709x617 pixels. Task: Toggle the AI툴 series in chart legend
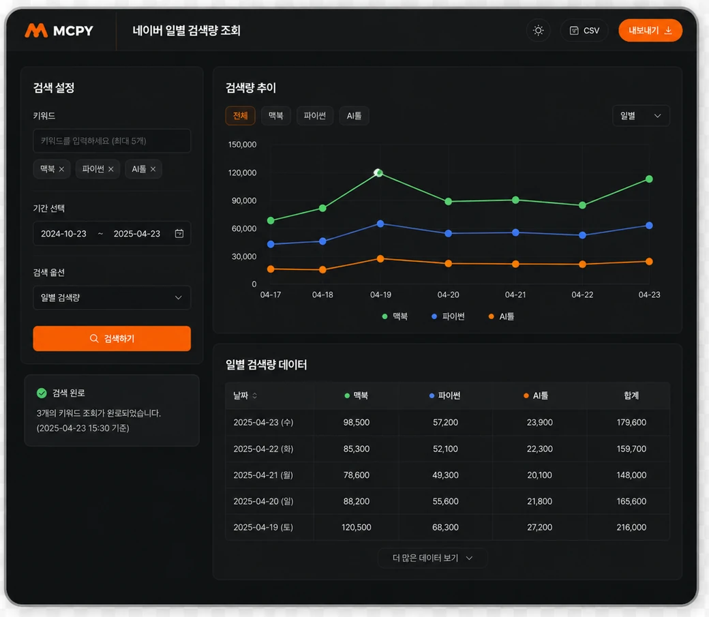pos(502,316)
